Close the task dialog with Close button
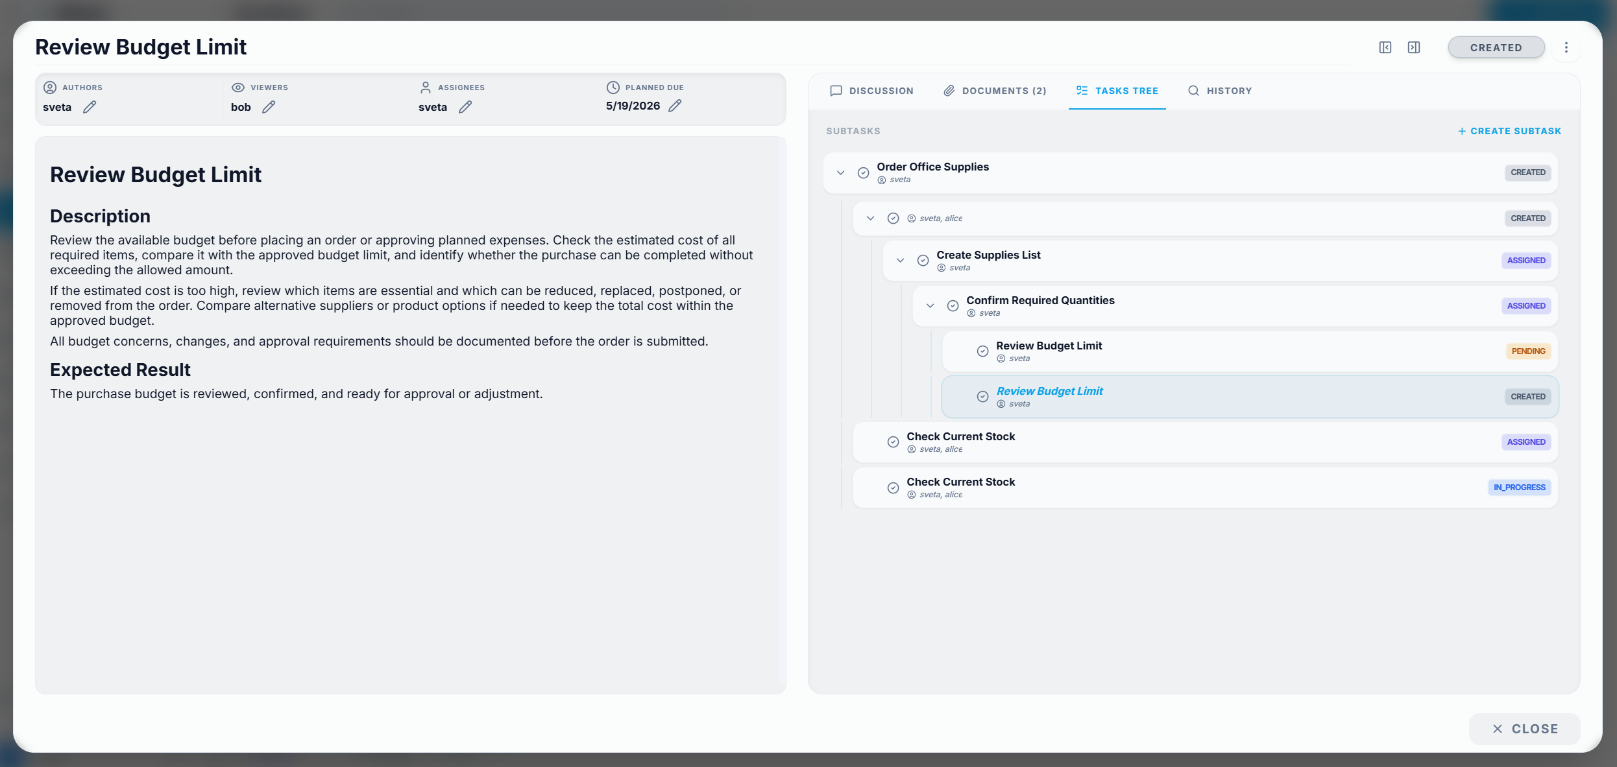Screen dimensions: 1617x767 [x=1525, y=729]
